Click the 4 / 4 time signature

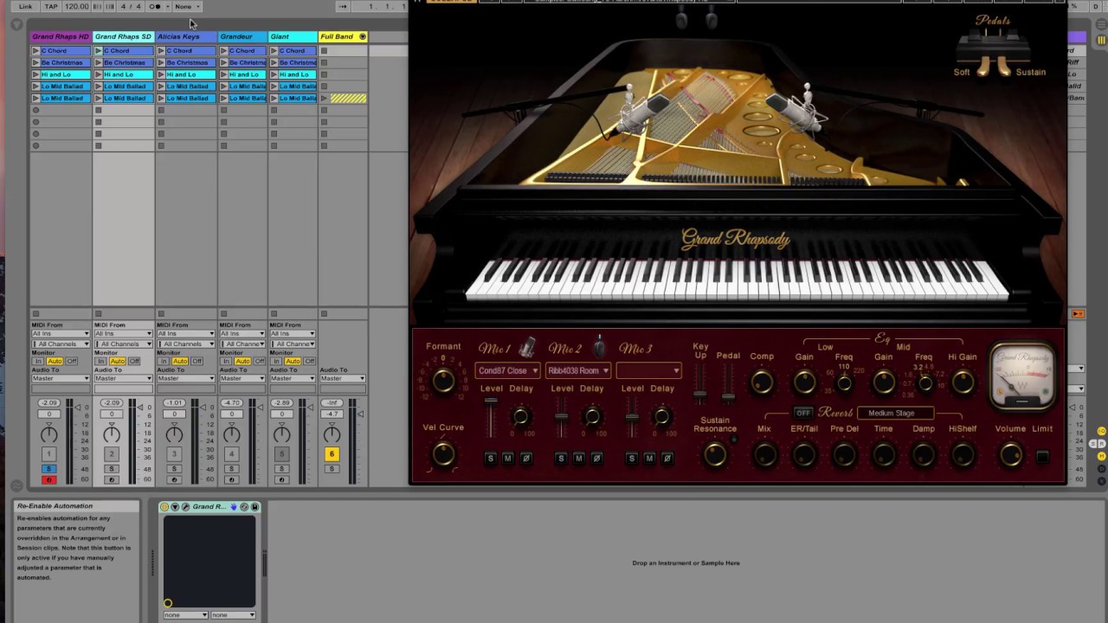(x=131, y=6)
